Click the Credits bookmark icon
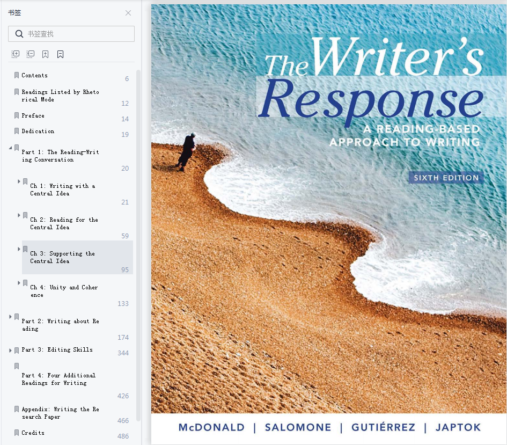Image resolution: width=507 pixels, height=445 pixels. click(x=17, y=433)
